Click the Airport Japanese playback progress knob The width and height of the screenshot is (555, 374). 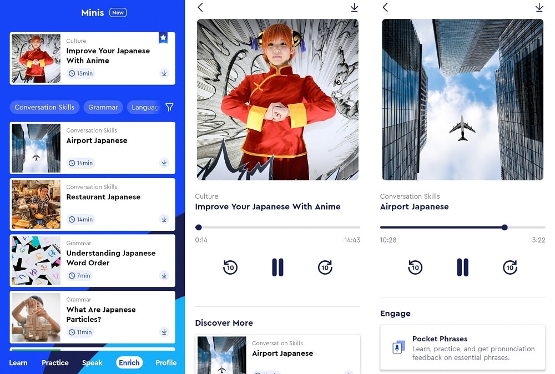pyautogui.click(x=504, y=228)
